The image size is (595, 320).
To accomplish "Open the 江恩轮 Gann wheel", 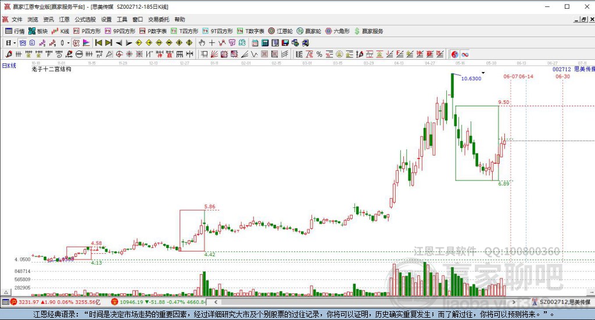I will (x=281, y=31).
